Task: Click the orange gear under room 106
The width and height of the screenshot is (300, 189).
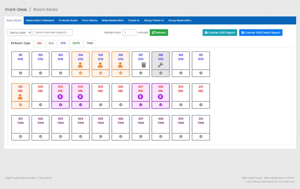Action: [x=120, y=73]
